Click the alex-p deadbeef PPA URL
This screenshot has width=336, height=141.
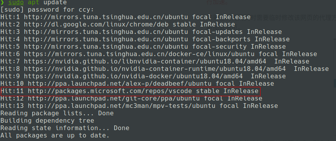(120, 84)
